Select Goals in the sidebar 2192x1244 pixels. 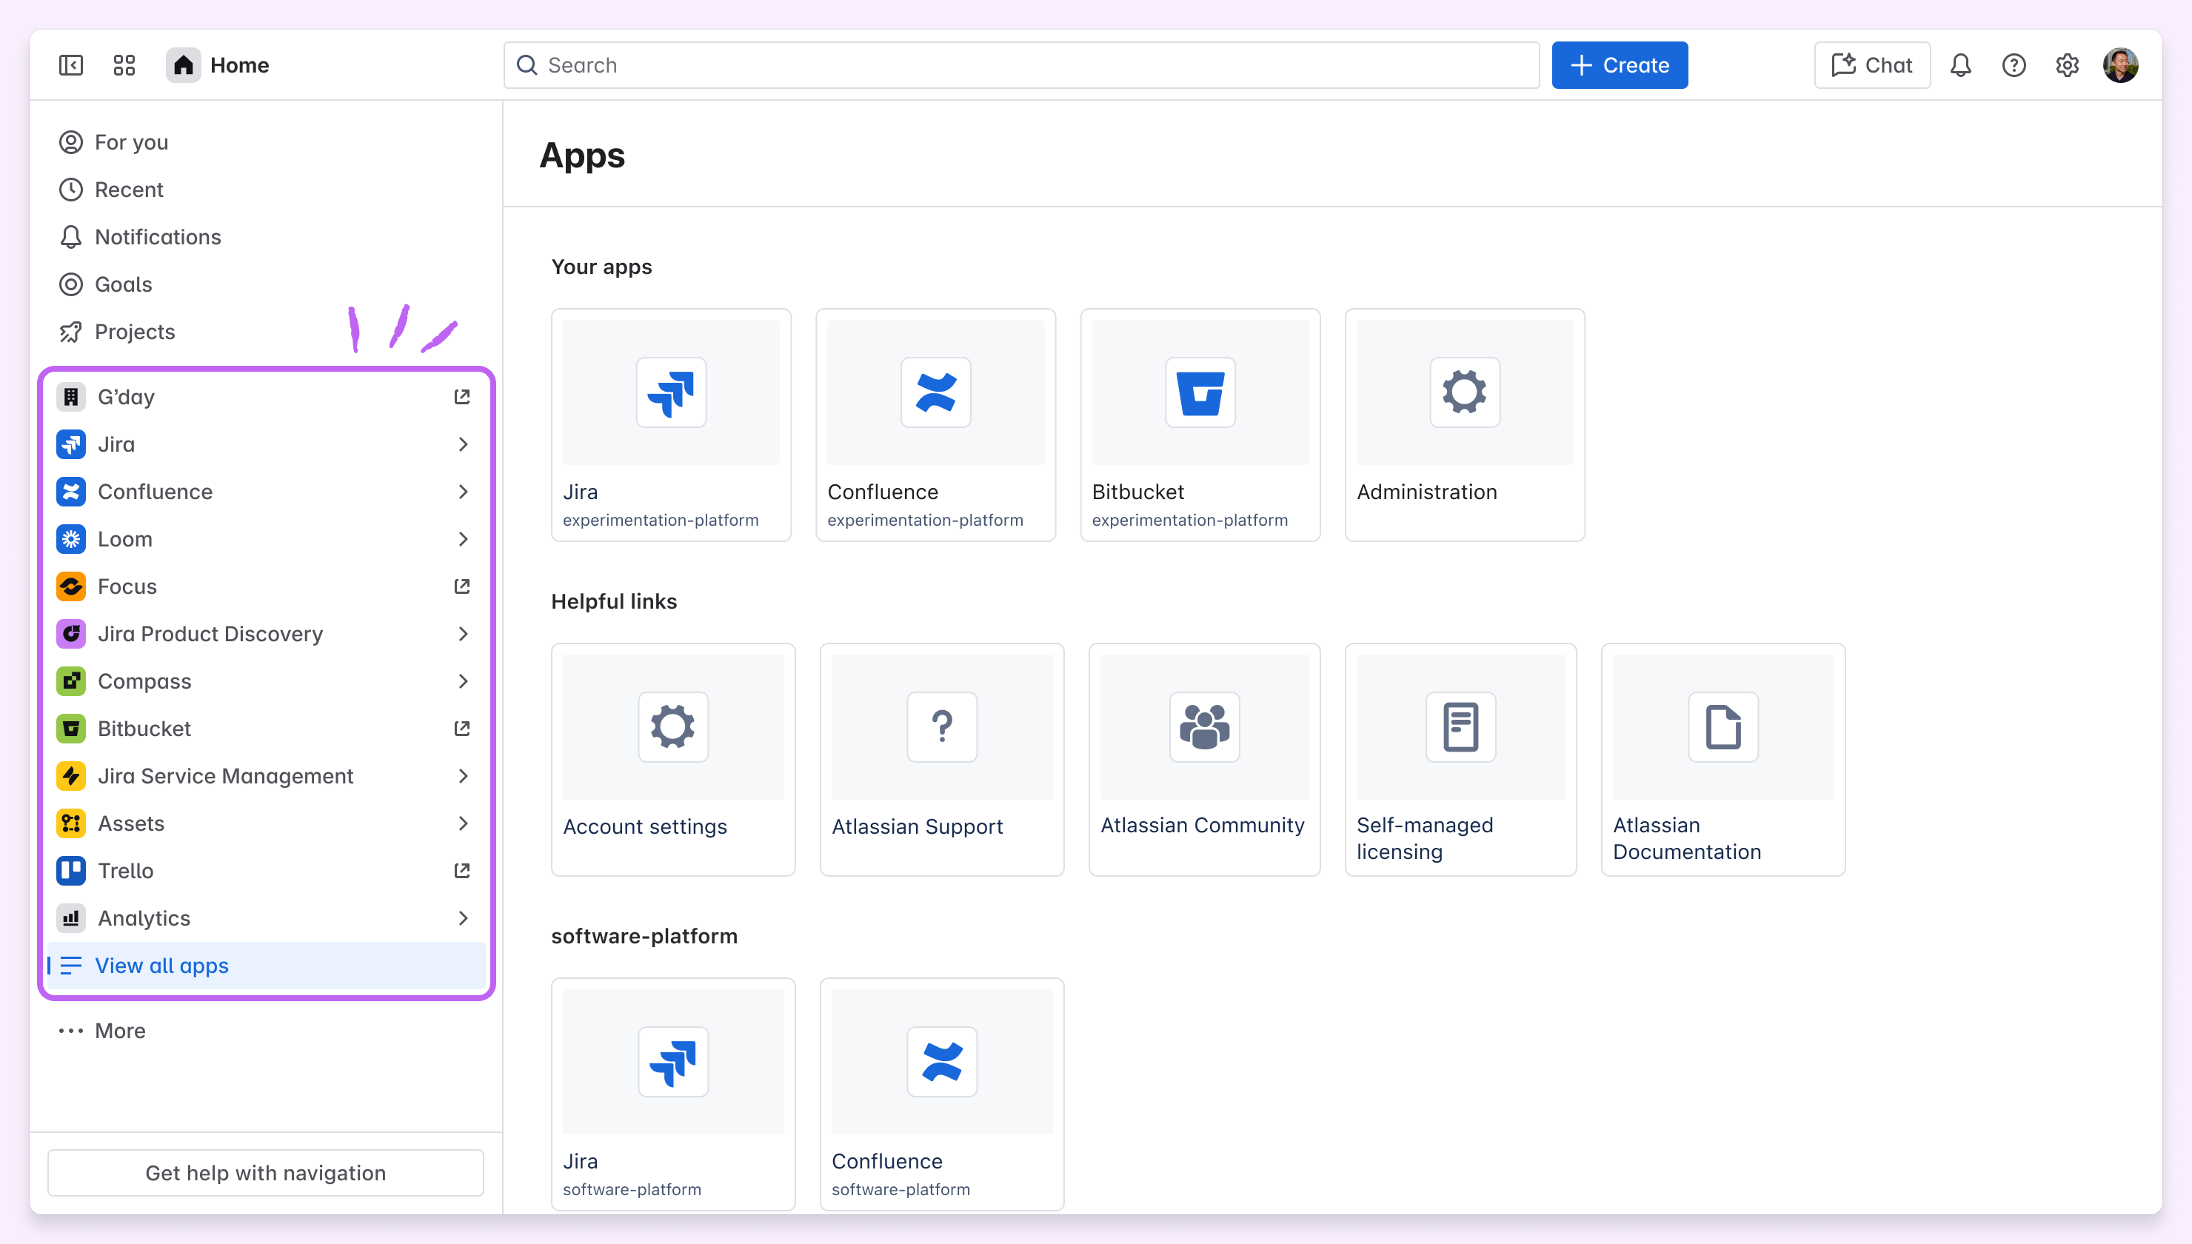(x=123, y=284)
